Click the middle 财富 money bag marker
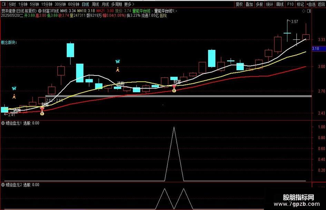The width and height of the screenshot is (326, 210). 174,88
